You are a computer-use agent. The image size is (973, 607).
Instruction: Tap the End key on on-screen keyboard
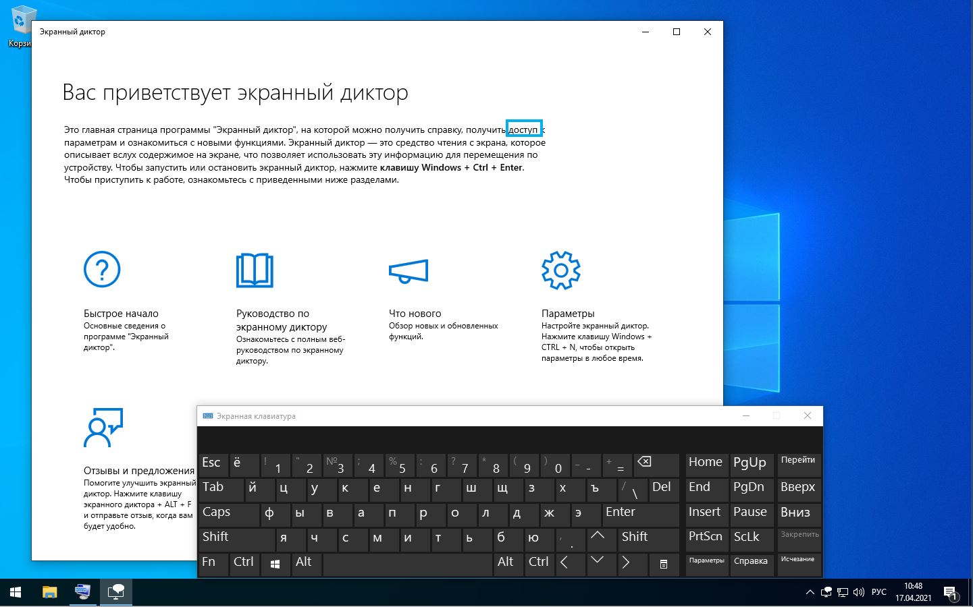point(707,489)
